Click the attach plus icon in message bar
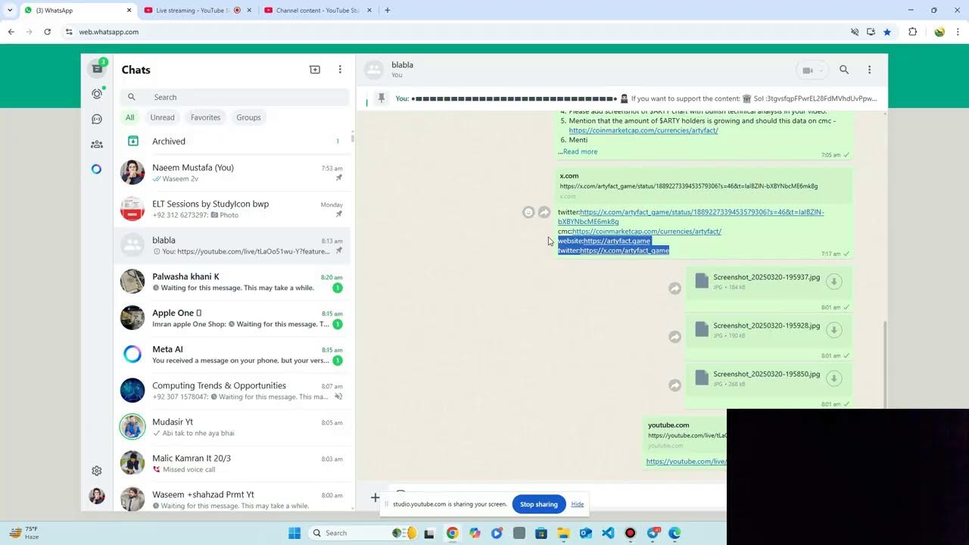Screen dimensions: 969x545 375,497
